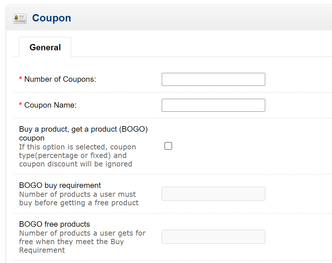This screenshot has width=332, height=263.
Task: Enable the BOGO coupon checkbox
Action: pyautogui.click(x=168, y=146)
